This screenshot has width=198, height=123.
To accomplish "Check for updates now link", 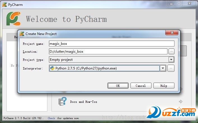I will 51,118.
